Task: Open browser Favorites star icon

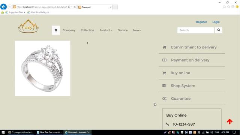Action: [229, 7]
